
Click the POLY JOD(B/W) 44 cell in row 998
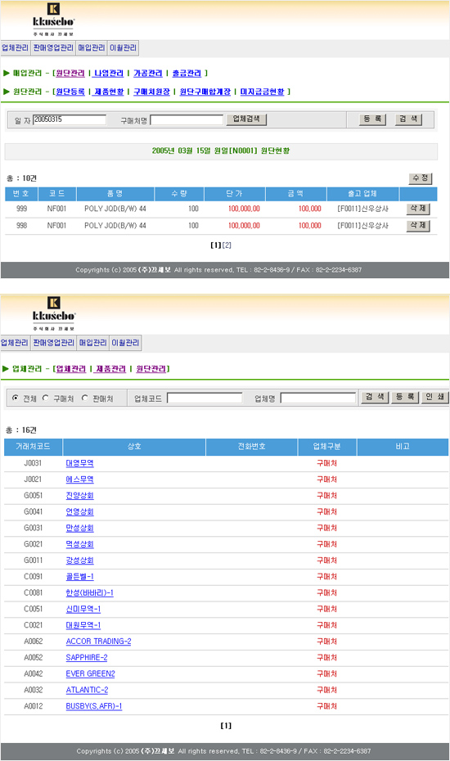click(x=115, y=226)
